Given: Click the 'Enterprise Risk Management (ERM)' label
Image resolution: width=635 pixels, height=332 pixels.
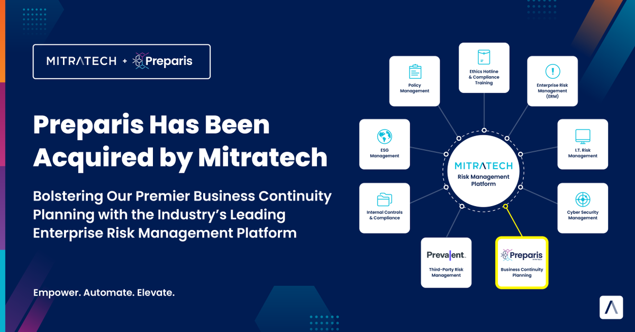Looking at the screenshot, I should (x=552, y=91).
